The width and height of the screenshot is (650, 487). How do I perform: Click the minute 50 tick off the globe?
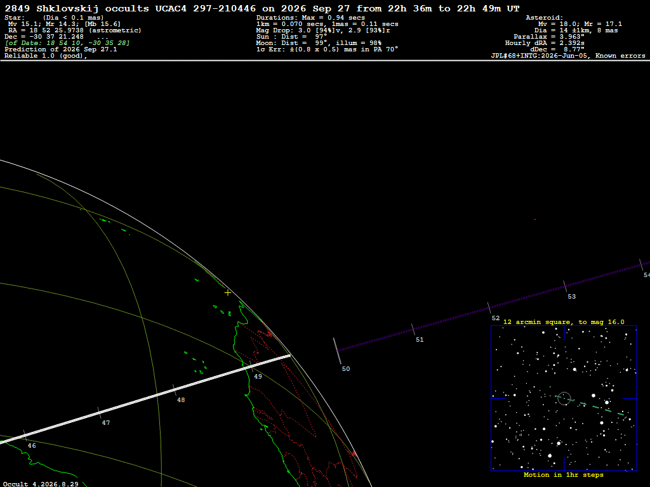pos(337,351)
